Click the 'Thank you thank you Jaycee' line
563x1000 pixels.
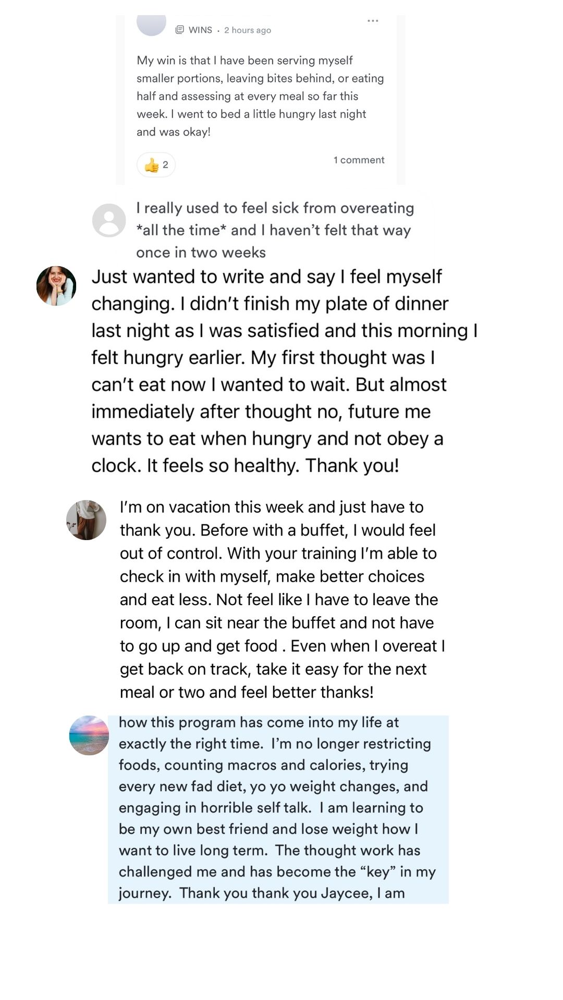click(x=262, y=893)
